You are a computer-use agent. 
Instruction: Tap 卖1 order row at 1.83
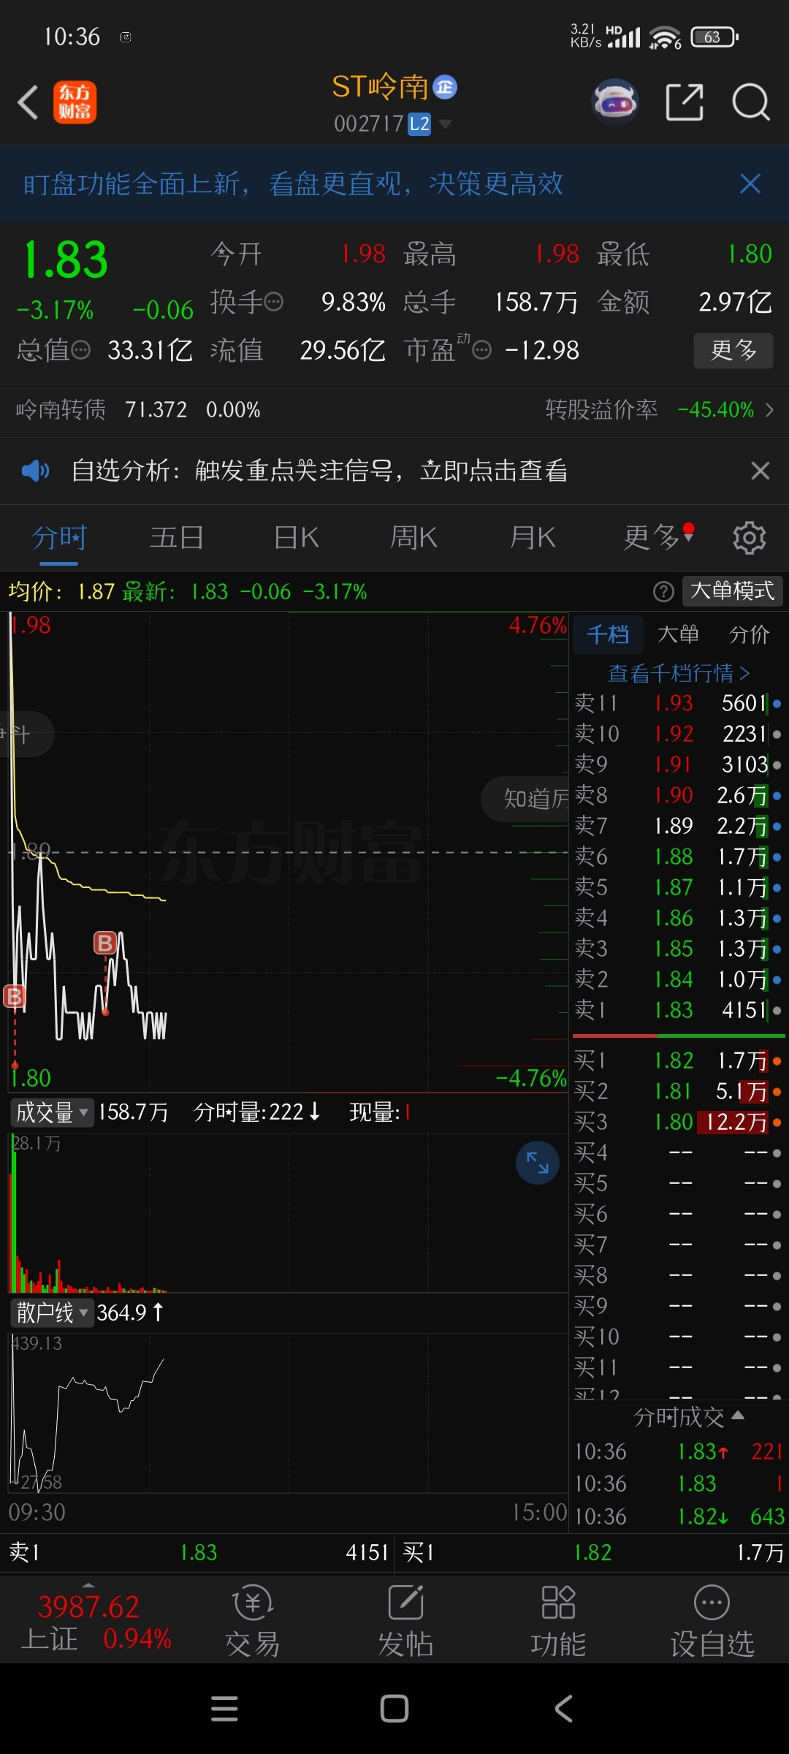(x=679, y=1010)
